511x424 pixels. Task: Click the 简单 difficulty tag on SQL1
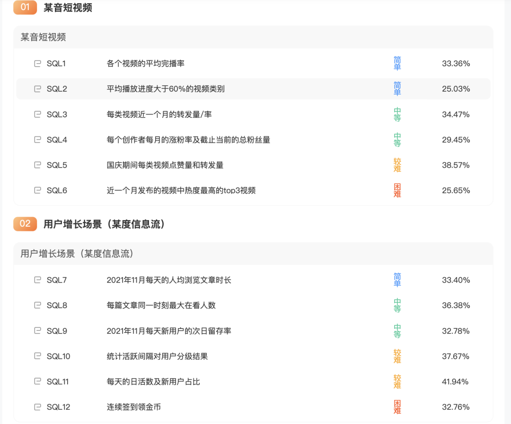(397, 63)
